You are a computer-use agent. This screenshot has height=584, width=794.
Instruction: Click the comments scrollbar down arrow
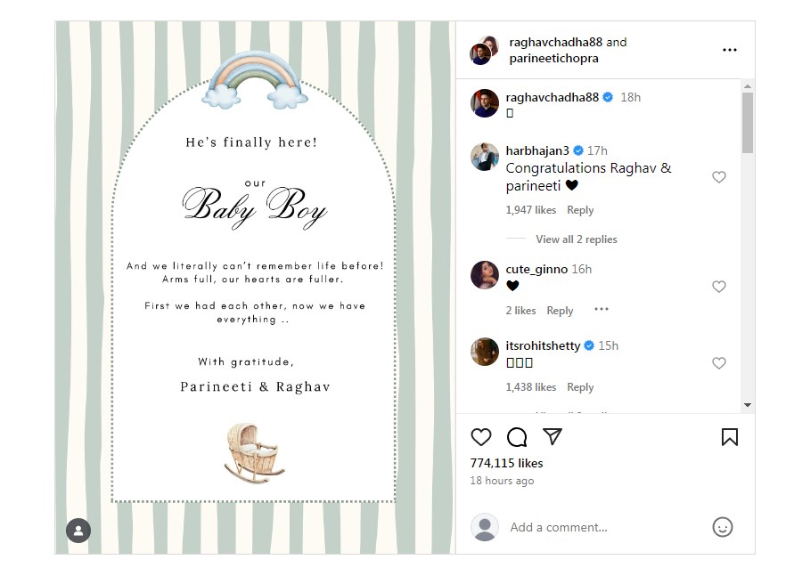click(748, 405)
